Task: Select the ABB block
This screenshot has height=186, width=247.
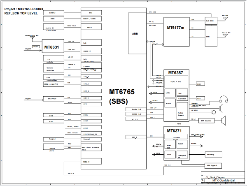Action: click(x=135, y=34)
